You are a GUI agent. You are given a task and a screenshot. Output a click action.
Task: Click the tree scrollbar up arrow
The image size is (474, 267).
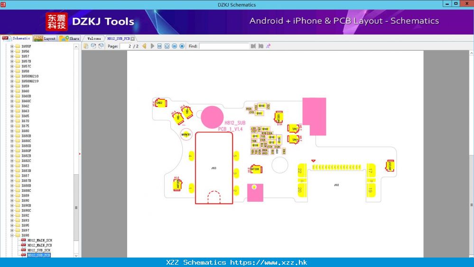point(76,46)
